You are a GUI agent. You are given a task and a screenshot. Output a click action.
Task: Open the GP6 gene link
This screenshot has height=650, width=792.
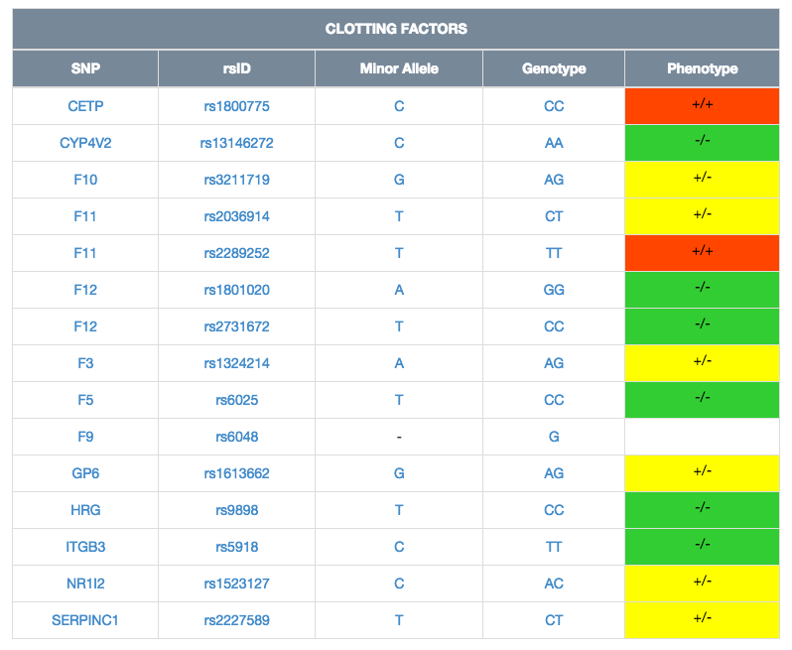coord(85,473)
